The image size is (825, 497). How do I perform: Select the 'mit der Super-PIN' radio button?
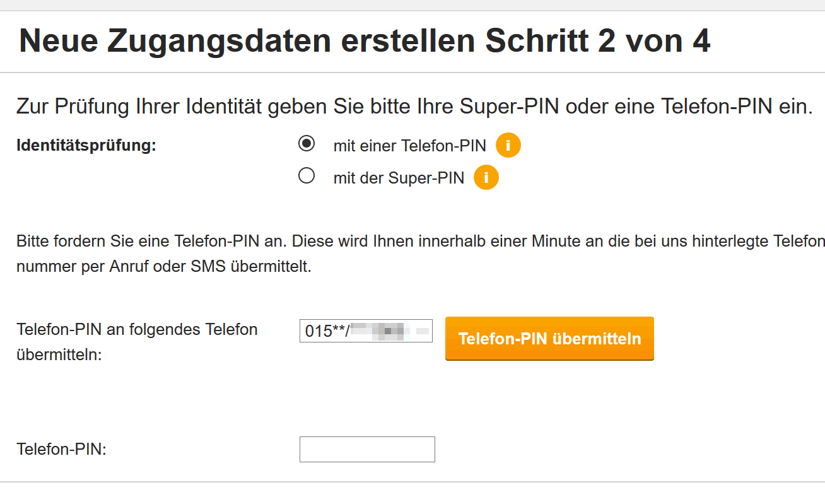307,177
